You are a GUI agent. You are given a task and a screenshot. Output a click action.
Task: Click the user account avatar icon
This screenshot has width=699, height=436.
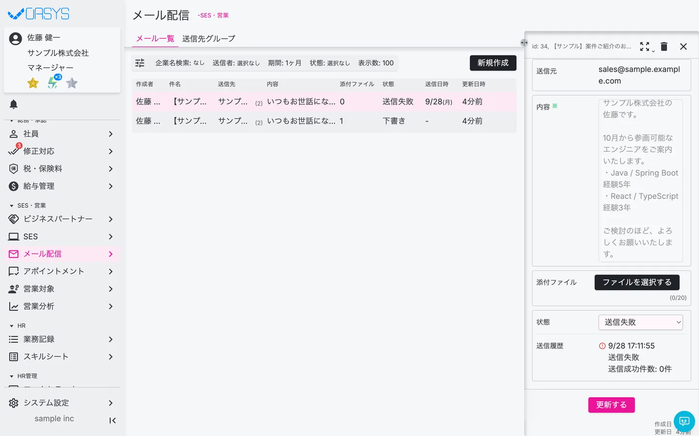[x=16, y=39]
